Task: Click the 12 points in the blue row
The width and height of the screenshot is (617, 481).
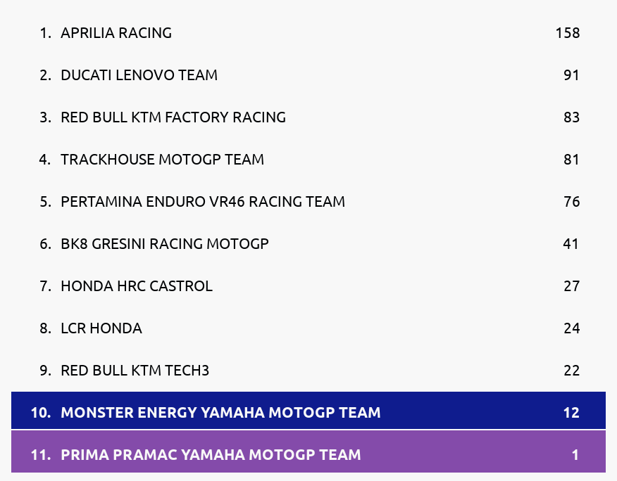Action: pyautogui.click(x=571, y=413)
